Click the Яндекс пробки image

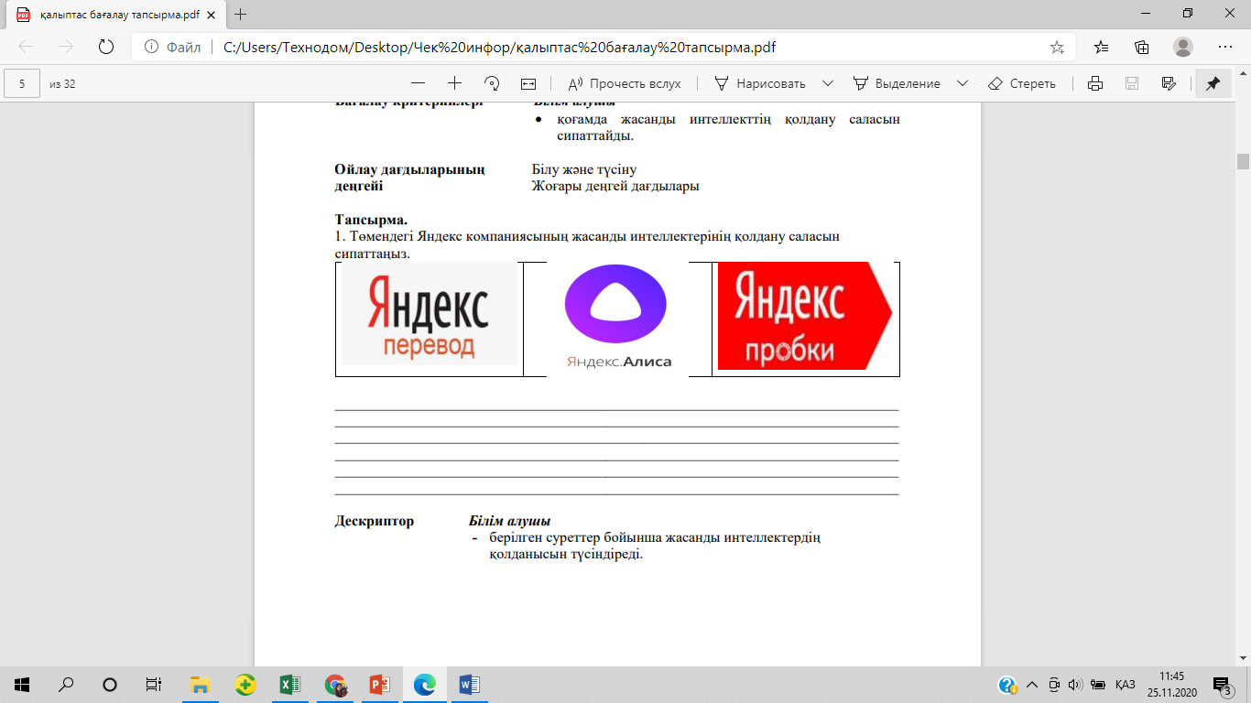click(x=805, y=316)
